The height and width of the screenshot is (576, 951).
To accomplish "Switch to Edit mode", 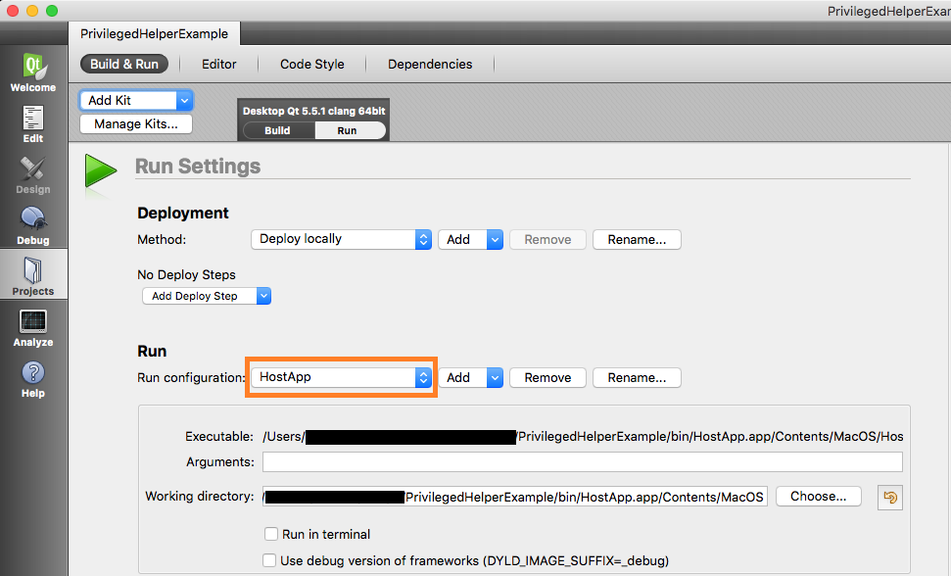I will (33, 123).
